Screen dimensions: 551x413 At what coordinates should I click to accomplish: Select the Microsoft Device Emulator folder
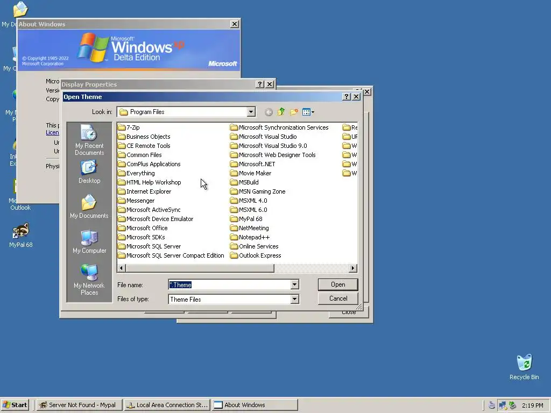coord(156,219)
